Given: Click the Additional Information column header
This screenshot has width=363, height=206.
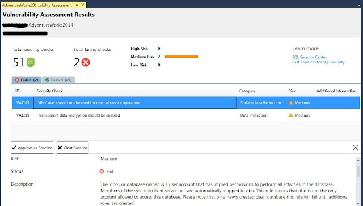Looking at the screenshot, I should click(336, 91).
